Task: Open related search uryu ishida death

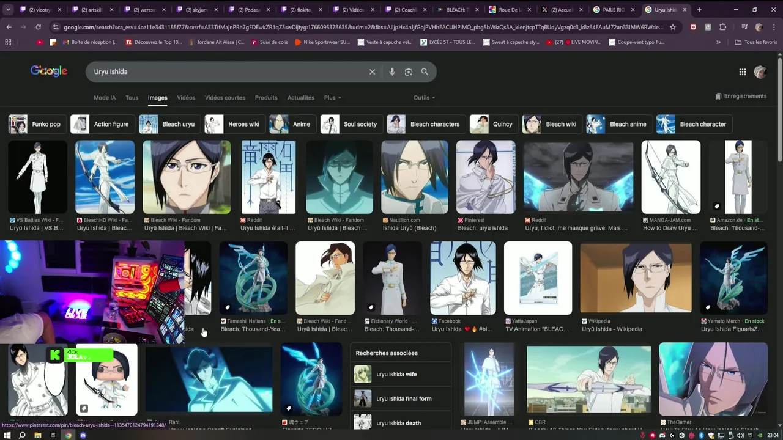Action: pos(401,423)
